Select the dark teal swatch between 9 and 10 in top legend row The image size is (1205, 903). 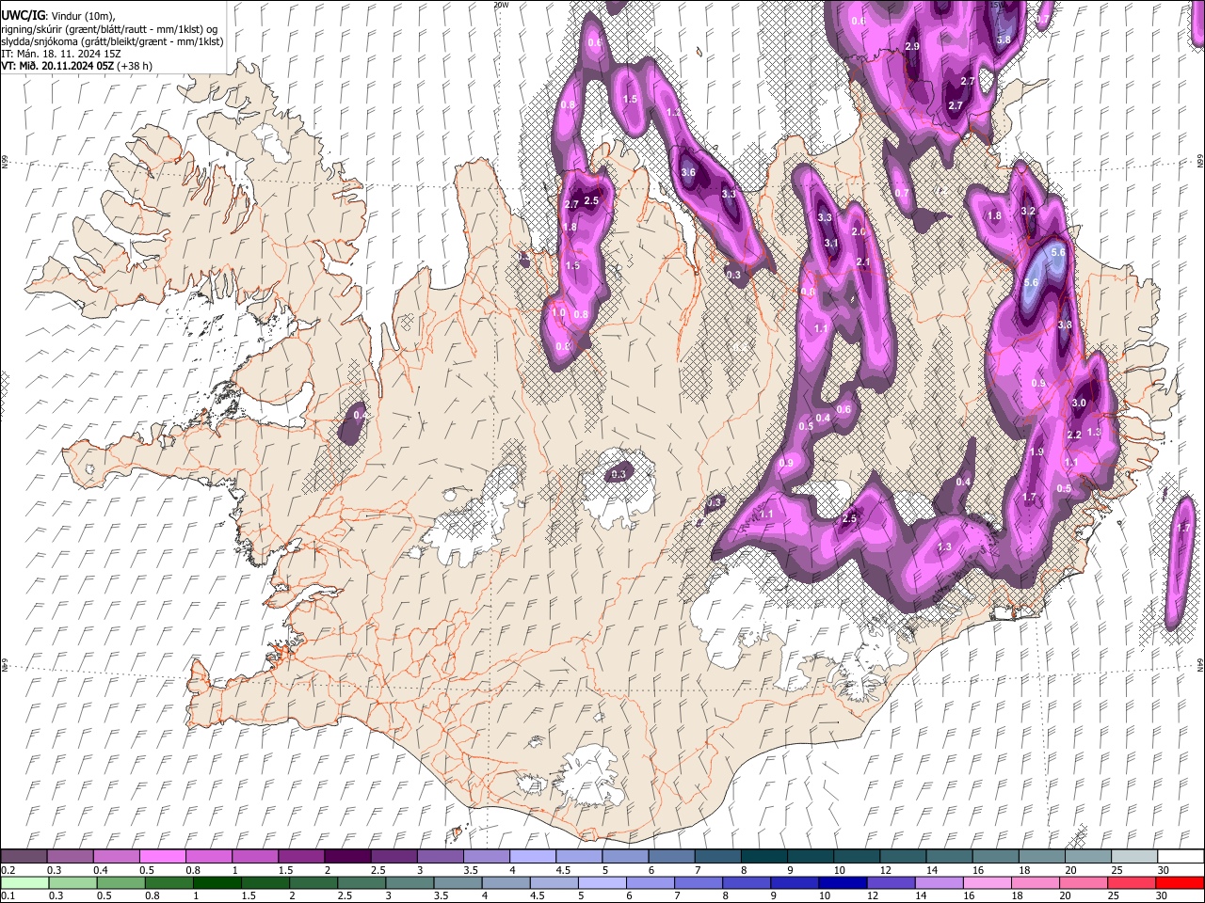pos(810,856)
